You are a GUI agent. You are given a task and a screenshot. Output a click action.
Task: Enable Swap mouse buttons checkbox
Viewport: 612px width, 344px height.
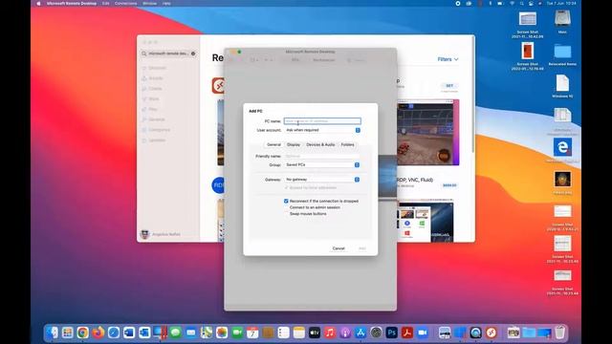(286, 214)
